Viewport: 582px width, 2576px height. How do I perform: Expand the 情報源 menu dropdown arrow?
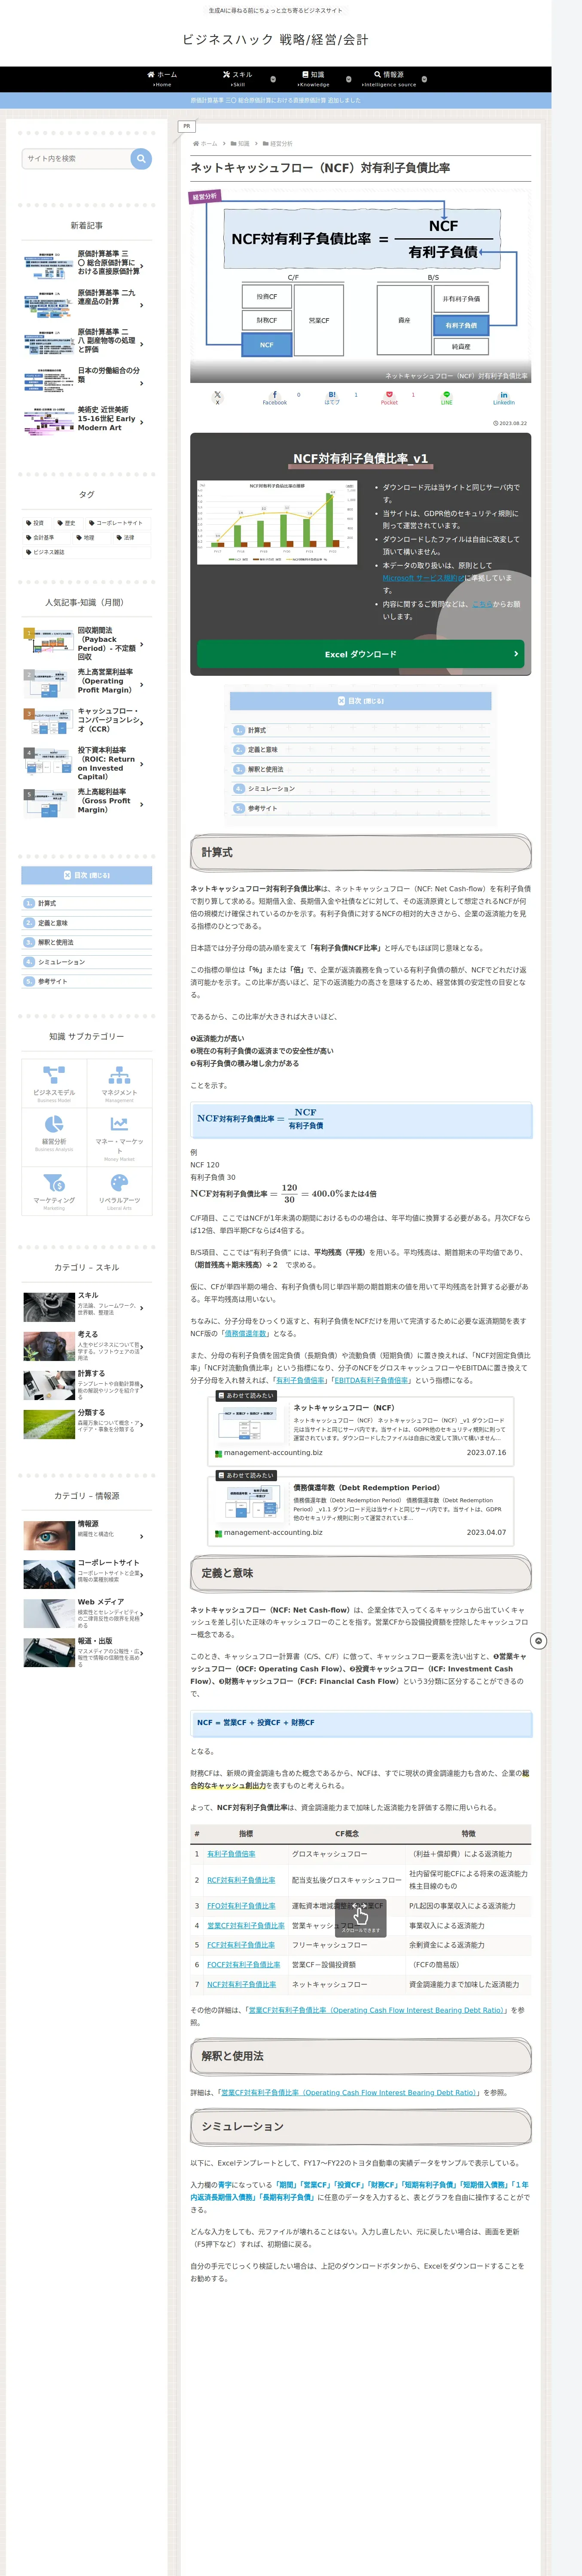(424, 79)
